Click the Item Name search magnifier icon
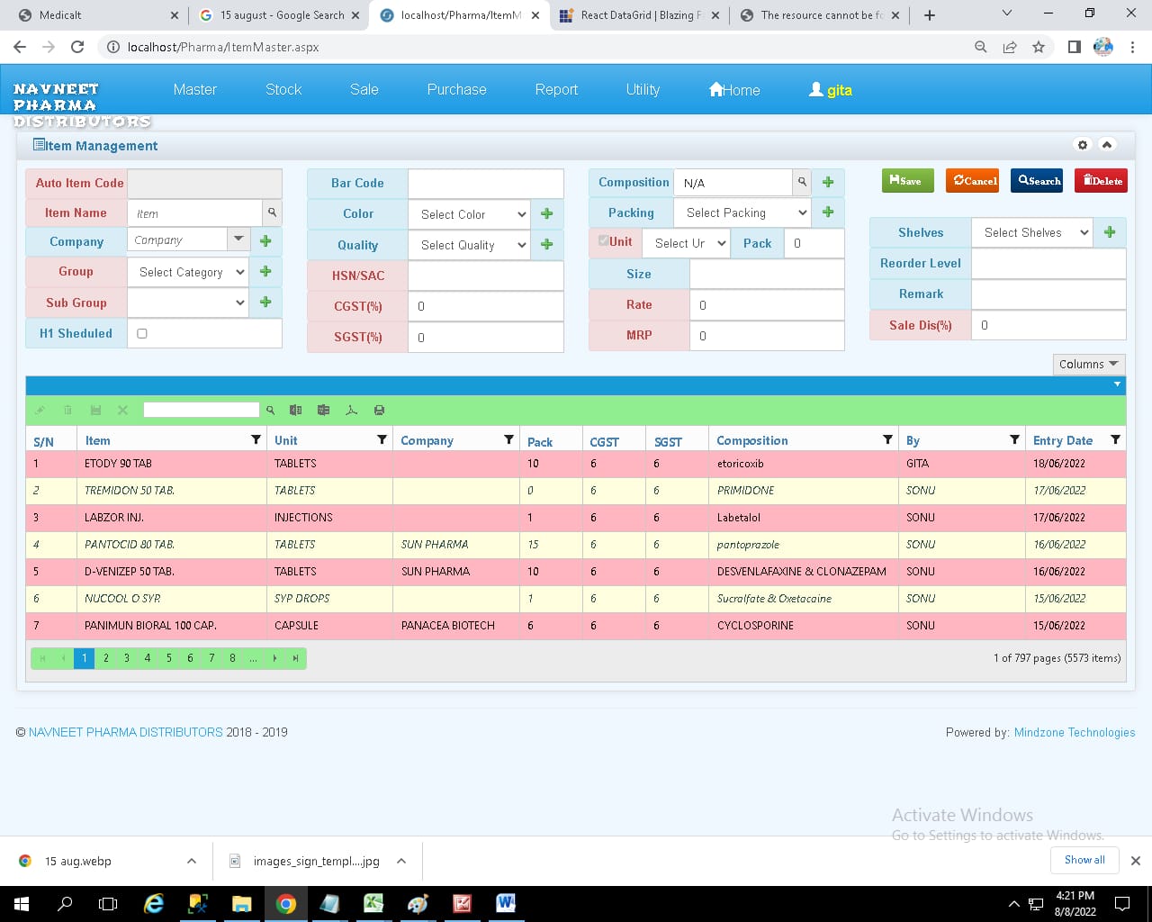 click(x=272, y=213)
